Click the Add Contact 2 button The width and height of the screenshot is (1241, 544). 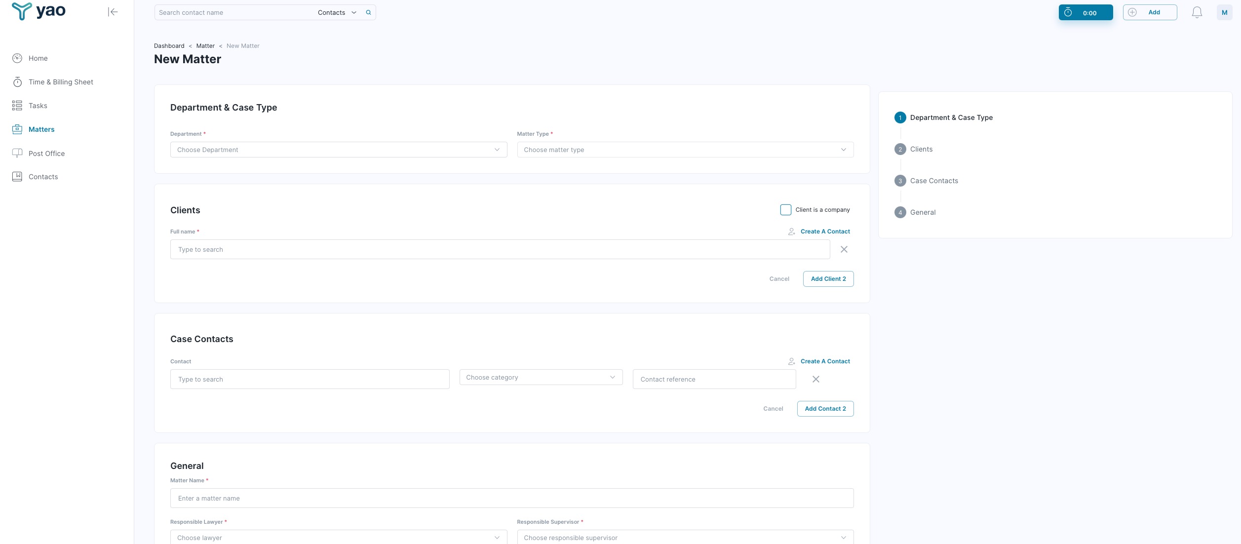(825, 409)
